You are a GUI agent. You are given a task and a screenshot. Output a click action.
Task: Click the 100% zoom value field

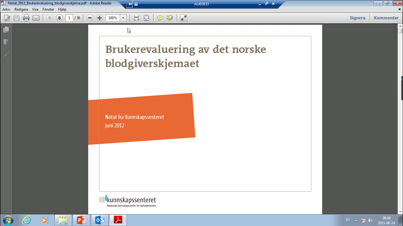pyautogui.click(x=113, y=18)
